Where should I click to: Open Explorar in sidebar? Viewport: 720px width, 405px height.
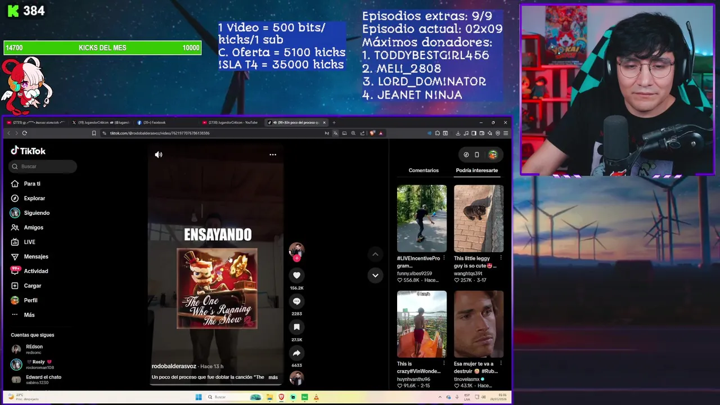[x=28, y=199]
